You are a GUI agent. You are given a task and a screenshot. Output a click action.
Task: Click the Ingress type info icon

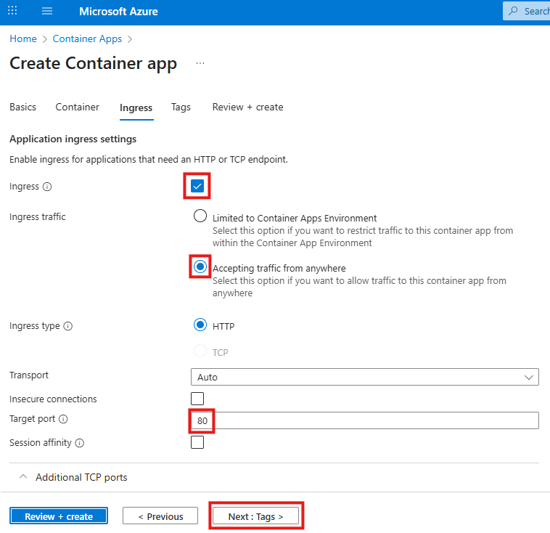[x=68, y=326]
